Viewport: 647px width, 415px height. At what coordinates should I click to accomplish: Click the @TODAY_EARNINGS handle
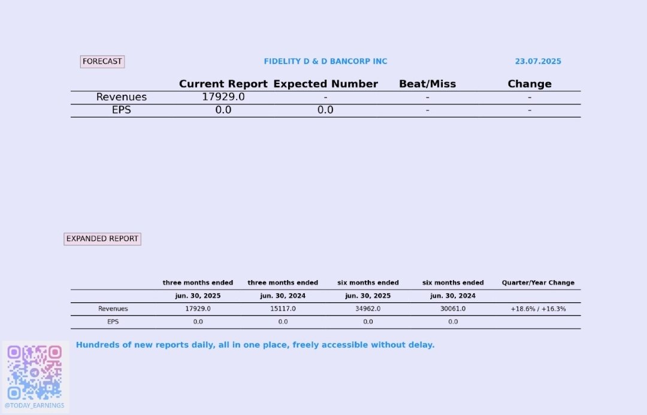point(35,405)
